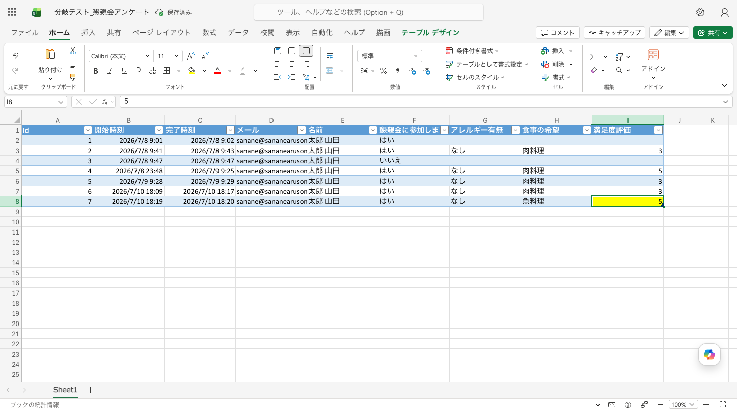Click the Paste clipboard icon
The image size is (737, 410).
50,54
